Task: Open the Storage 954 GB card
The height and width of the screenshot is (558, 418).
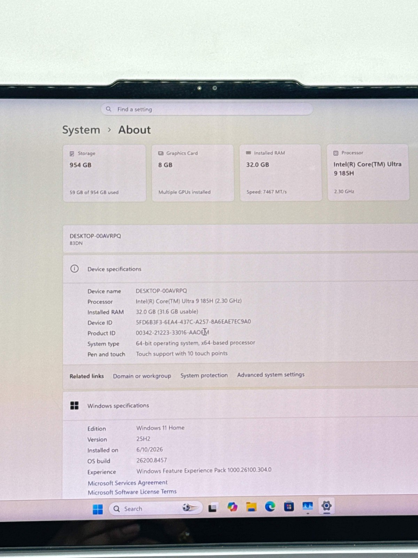Action: 104,173
